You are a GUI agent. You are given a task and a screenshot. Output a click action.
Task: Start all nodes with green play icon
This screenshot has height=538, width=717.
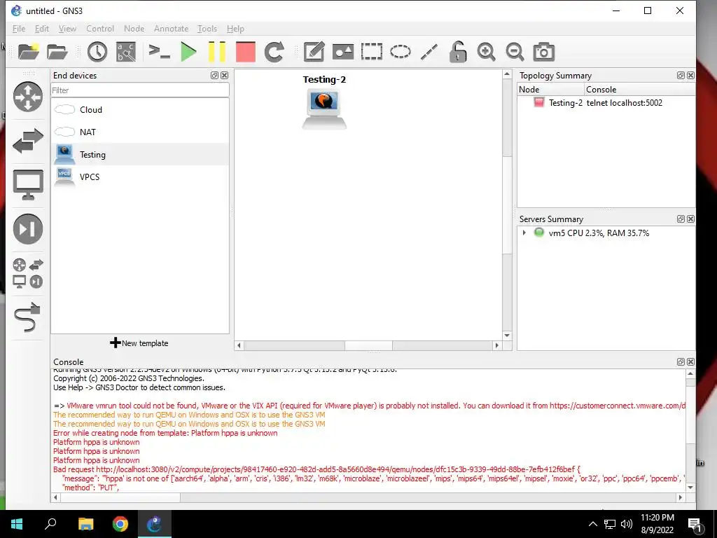[x=188, y=52]
